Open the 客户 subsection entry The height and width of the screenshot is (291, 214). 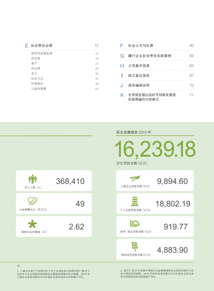(x=34, y=63)
